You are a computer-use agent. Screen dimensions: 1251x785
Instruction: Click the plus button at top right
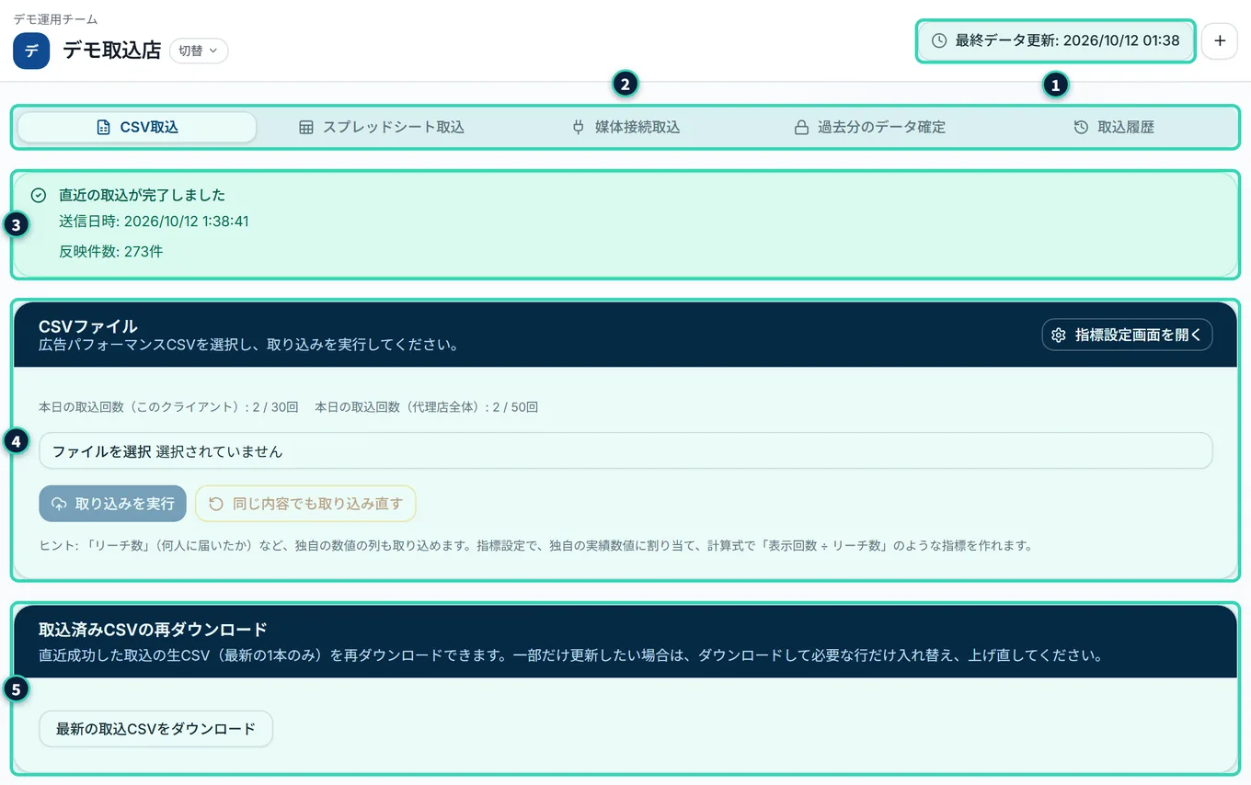pyautogui.click(x=1220, y=40)
